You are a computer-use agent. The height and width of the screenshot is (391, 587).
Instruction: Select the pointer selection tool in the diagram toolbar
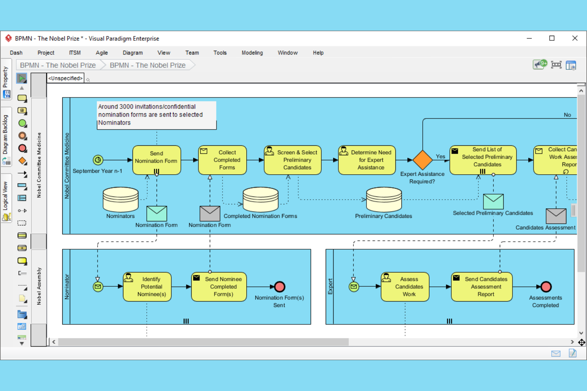click(x=22, y=78)
